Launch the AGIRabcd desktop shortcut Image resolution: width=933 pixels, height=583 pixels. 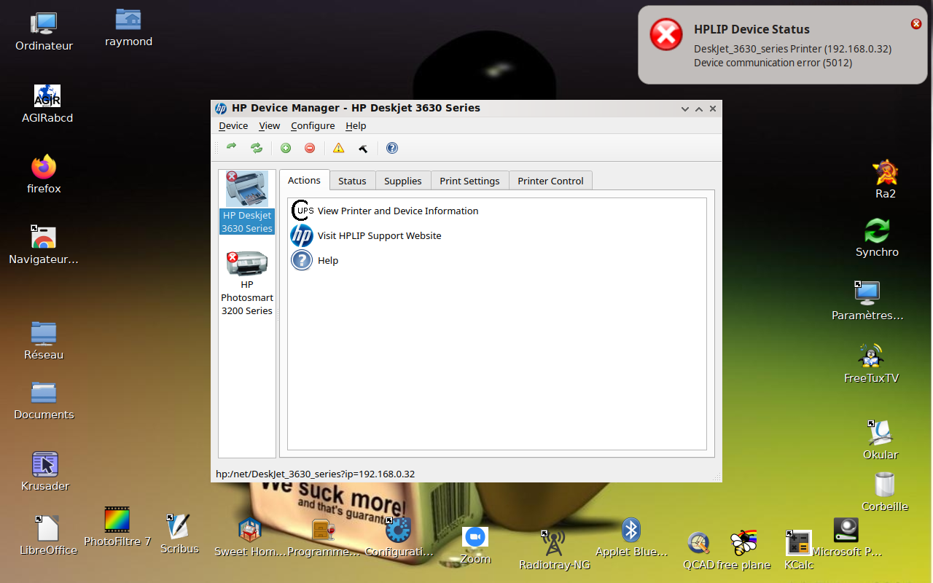coord(47,103)
